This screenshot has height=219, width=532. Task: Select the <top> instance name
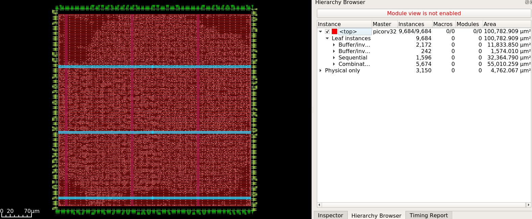(348, 31)
